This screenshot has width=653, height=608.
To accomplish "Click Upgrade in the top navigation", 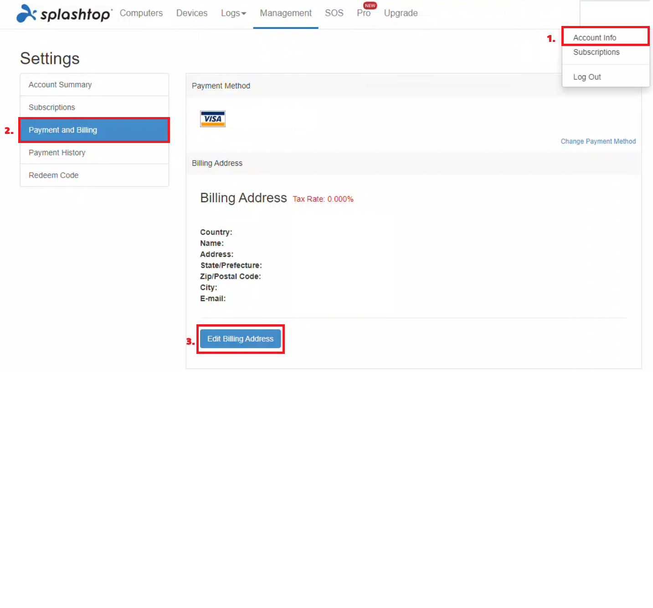I will click(401, 13).
